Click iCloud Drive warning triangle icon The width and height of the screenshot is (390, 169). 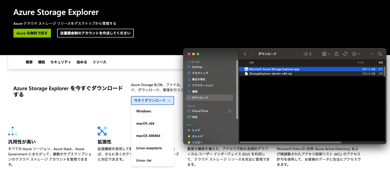pos(230,111)
